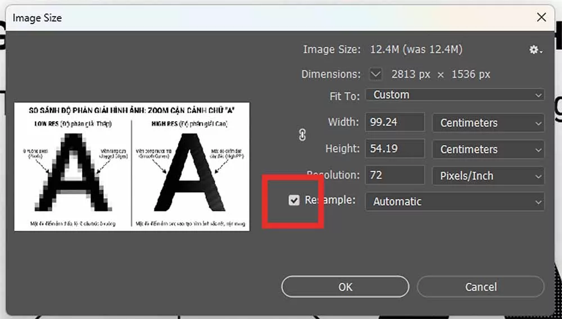Open the Width units Centimeters dropdown
Viewport: 562px width, 319px height.
tap(488, 123)
